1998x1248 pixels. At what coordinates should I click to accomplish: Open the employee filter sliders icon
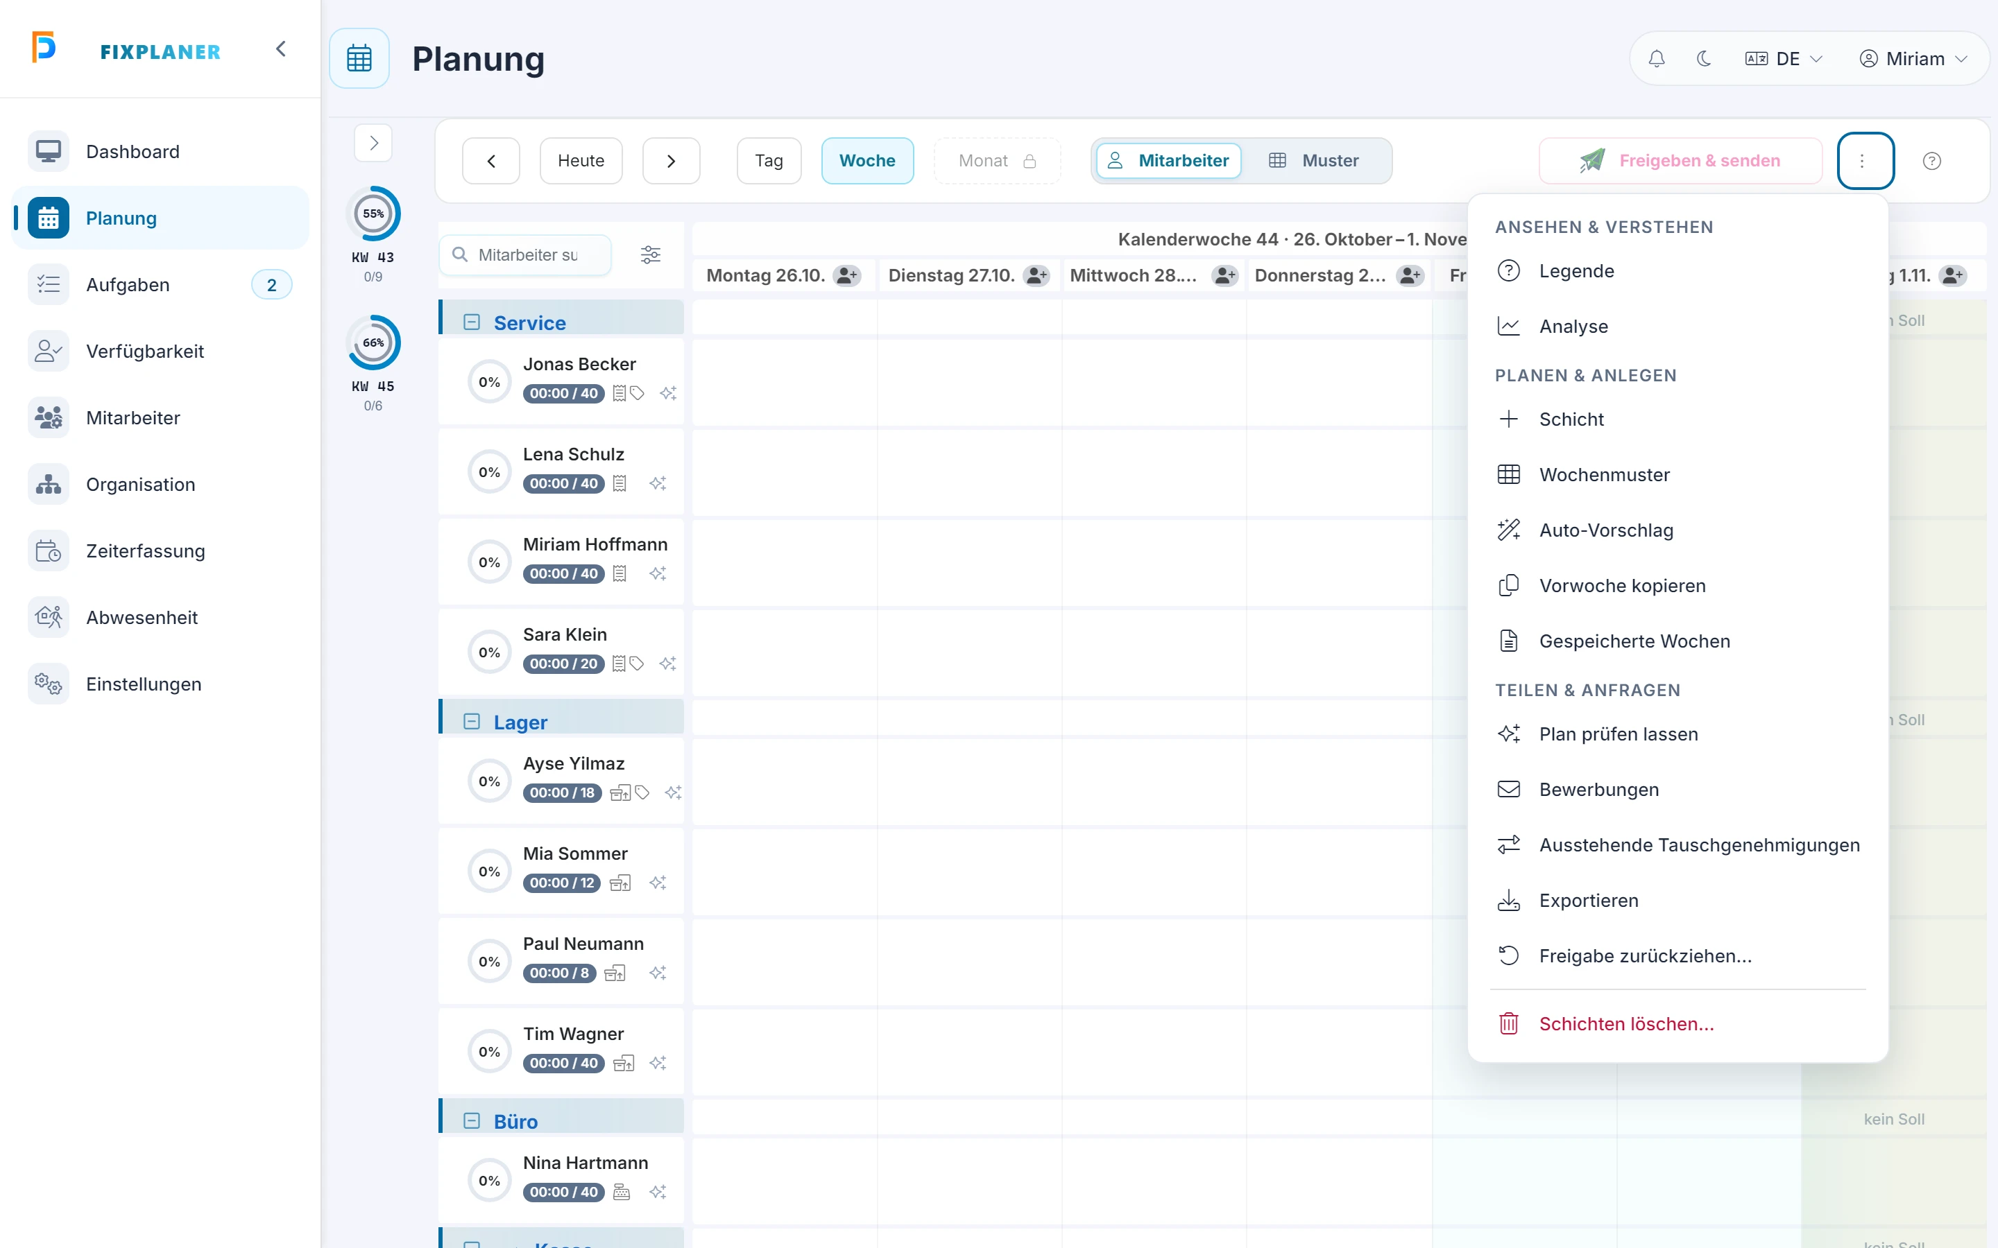click(x=651, y=255)
